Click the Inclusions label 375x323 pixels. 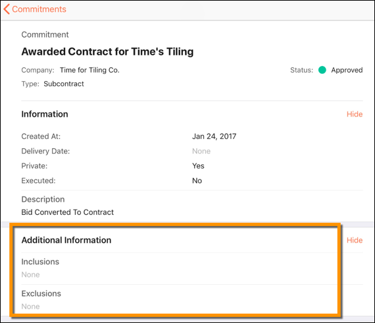(x=40, y=262)
